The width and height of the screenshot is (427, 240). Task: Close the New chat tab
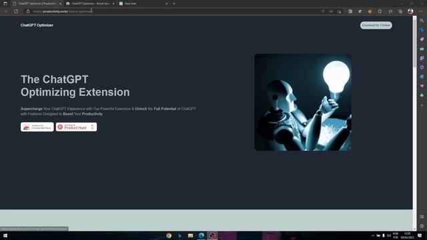[167, 4]
